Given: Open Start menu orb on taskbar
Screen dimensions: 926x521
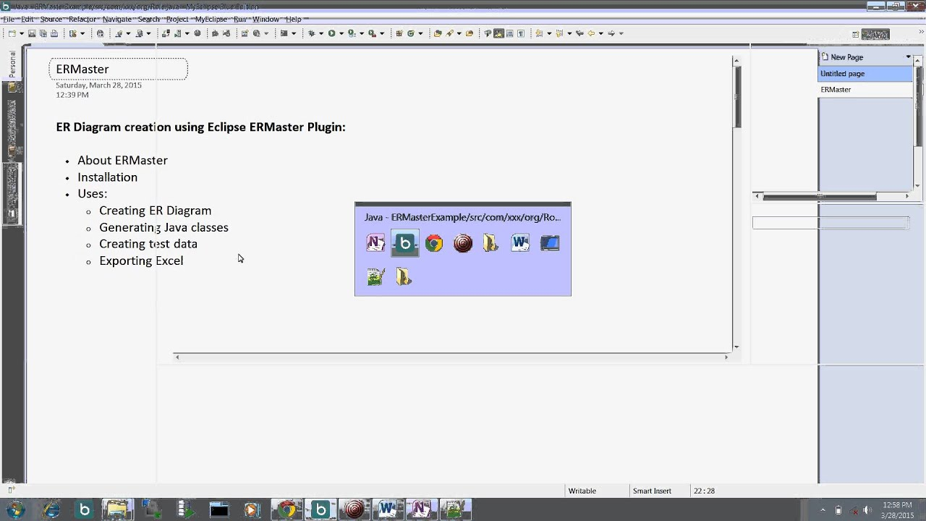Looking at the screenshot, I should pos(14,509).
